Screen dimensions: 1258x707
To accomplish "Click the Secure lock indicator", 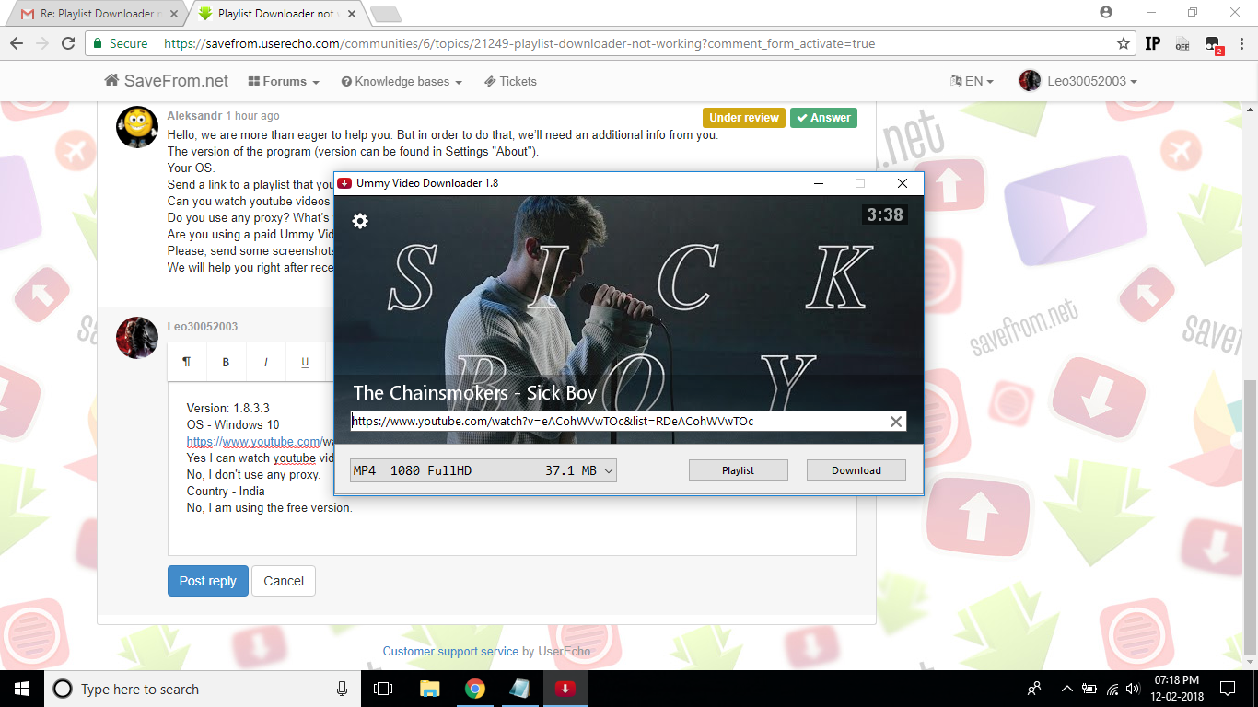I will [x=120, y=43].
